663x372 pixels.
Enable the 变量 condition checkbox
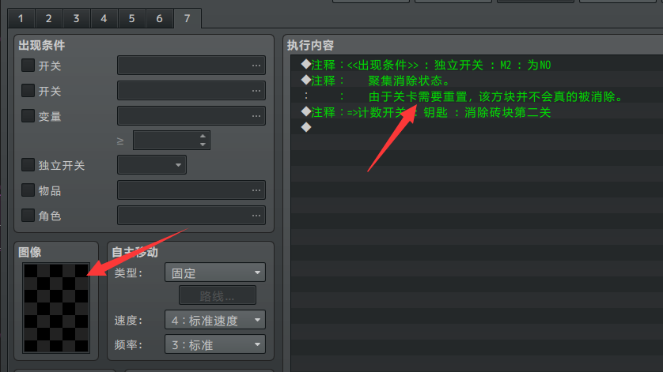[x=28, y=115]
